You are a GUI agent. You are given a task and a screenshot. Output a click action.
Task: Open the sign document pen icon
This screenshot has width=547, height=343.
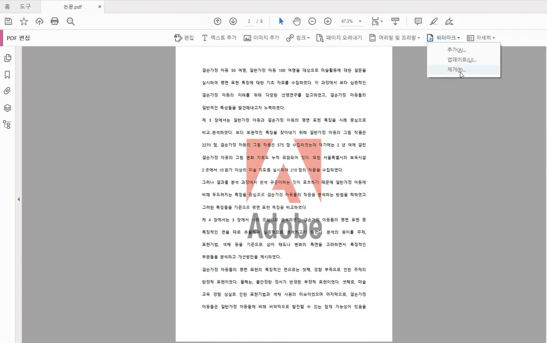point(449,21)
